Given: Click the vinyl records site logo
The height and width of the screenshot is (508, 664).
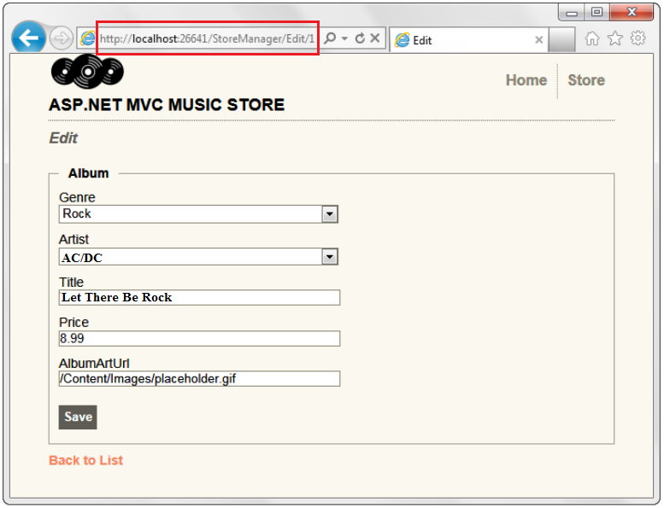Looking at the screenshot, I should [87, 72].
